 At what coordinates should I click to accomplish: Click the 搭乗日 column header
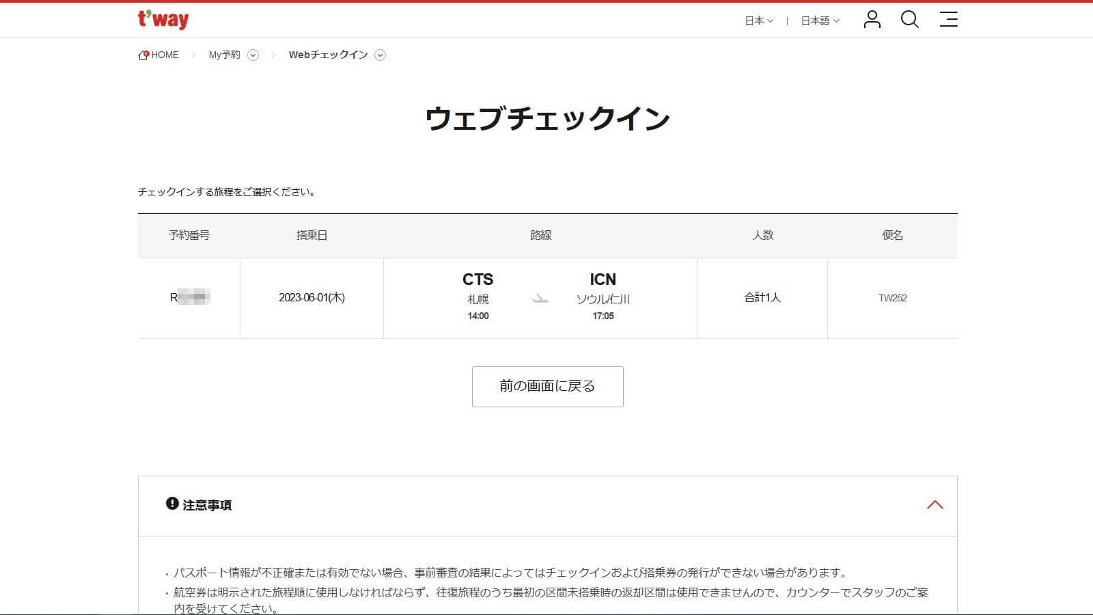(x=312, y=235)
